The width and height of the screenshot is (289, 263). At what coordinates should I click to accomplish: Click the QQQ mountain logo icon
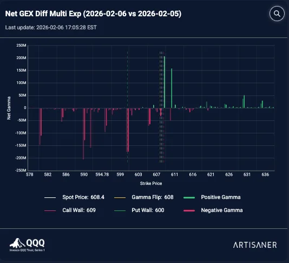17,243
